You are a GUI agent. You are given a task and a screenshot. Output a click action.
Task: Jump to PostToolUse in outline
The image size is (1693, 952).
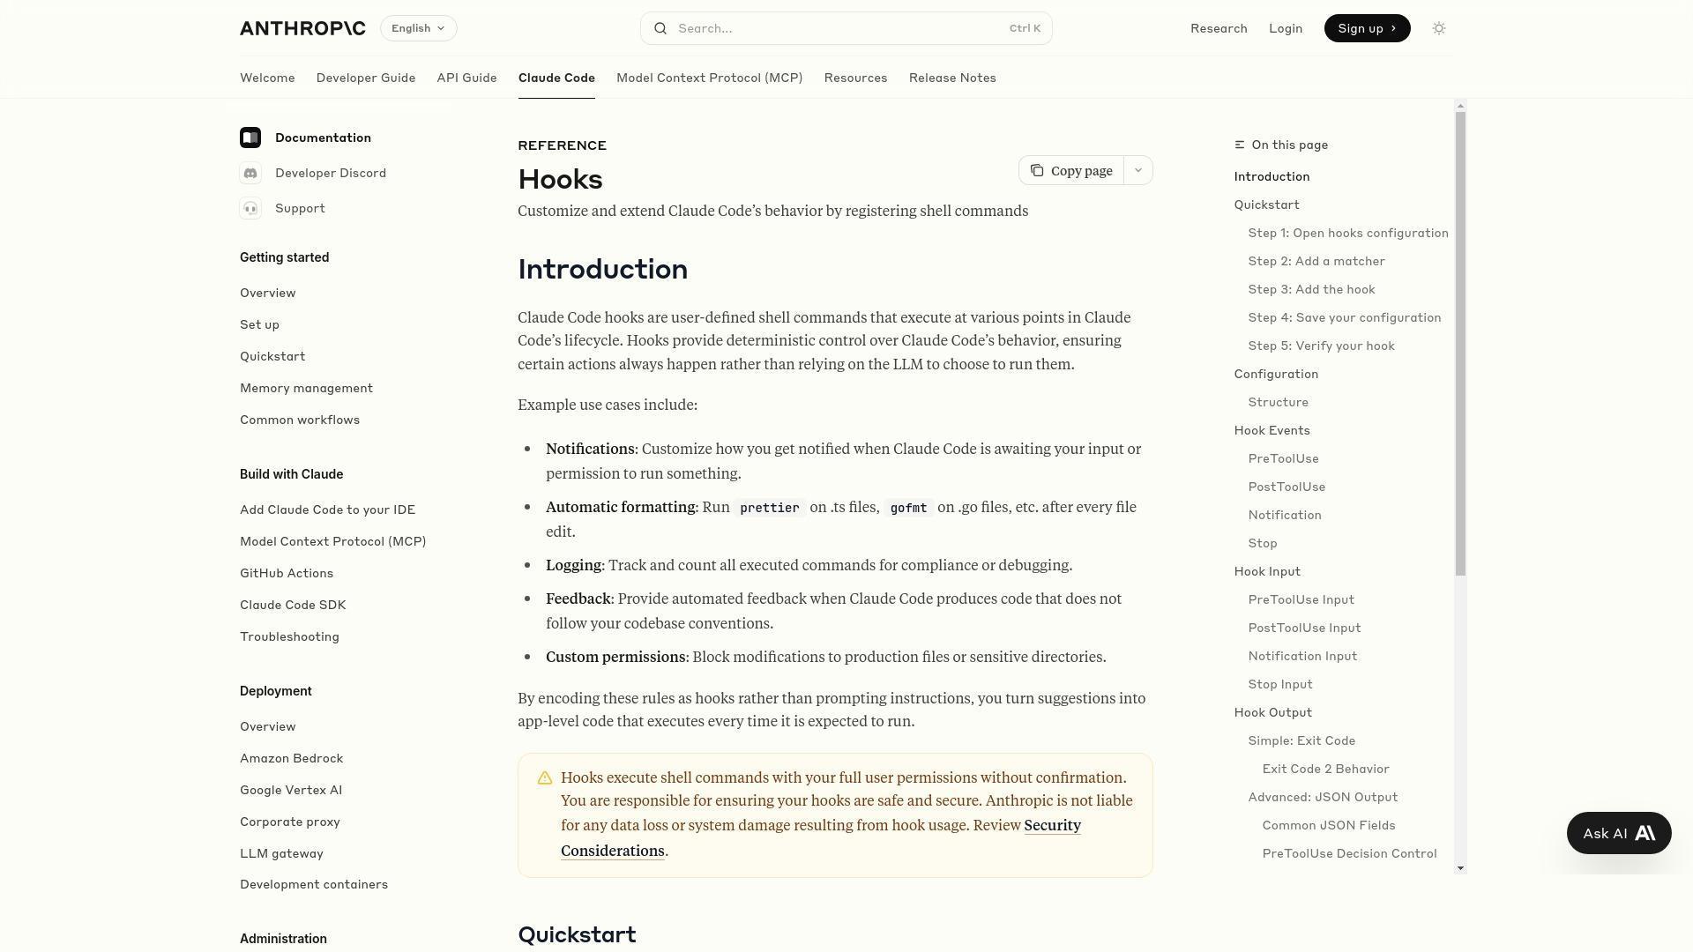tap(1287, 487)
